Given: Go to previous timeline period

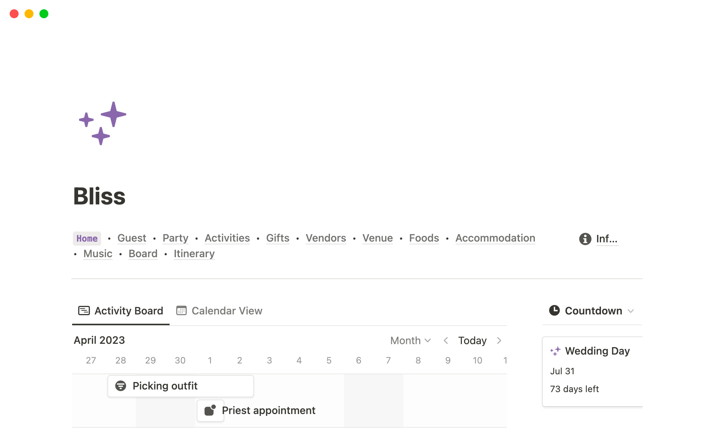Looking at the screenshot, I should point(446,340).
